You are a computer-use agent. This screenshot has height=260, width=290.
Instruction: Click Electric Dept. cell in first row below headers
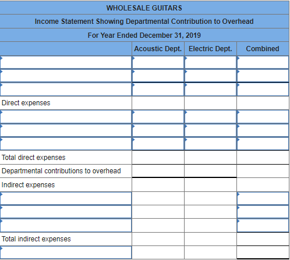pos(210,62)
